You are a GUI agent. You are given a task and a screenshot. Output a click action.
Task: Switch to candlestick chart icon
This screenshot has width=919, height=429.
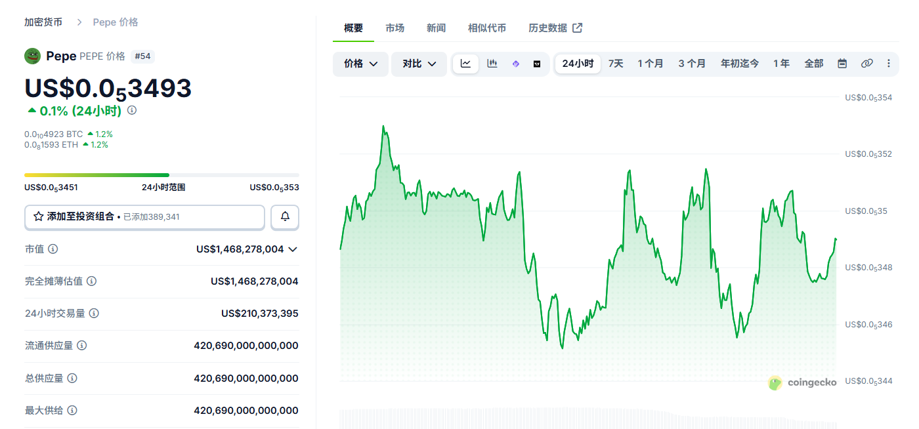click(492, 64)
